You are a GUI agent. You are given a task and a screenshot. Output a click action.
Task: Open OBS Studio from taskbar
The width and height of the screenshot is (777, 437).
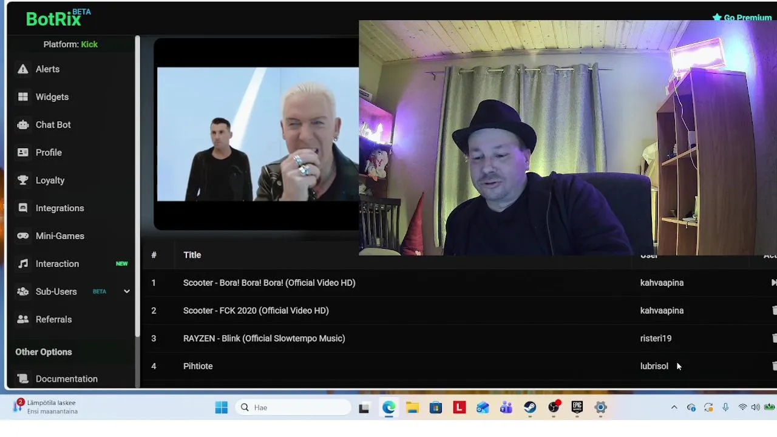click(554, 407)
